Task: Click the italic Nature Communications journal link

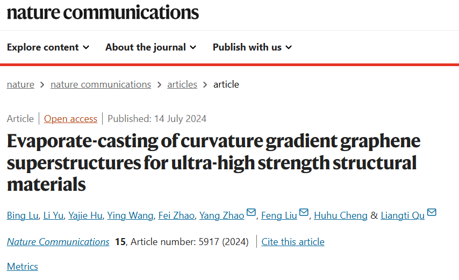Action: 58,242
